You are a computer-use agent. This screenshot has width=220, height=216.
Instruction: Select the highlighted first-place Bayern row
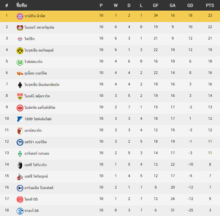point(110,16)
